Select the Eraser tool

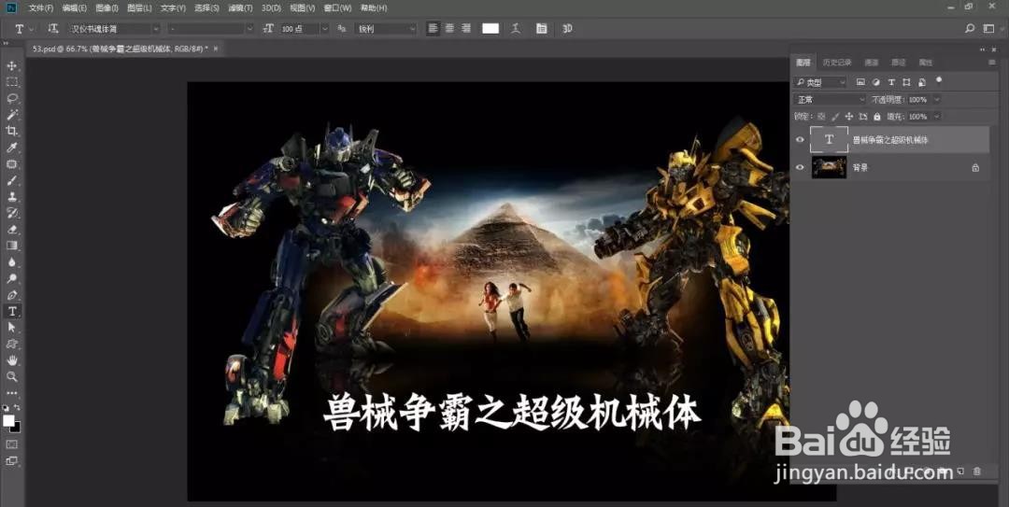coord(11,230)
